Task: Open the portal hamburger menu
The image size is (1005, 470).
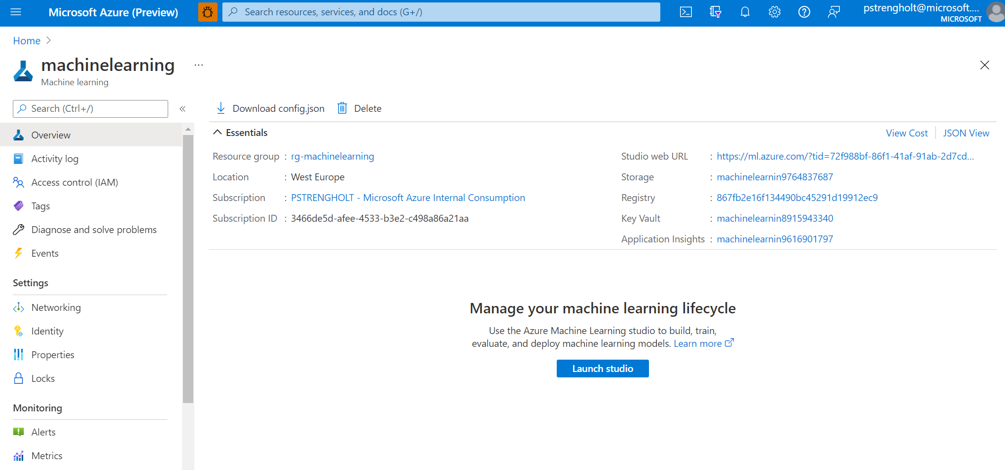Action: [16, 12]
